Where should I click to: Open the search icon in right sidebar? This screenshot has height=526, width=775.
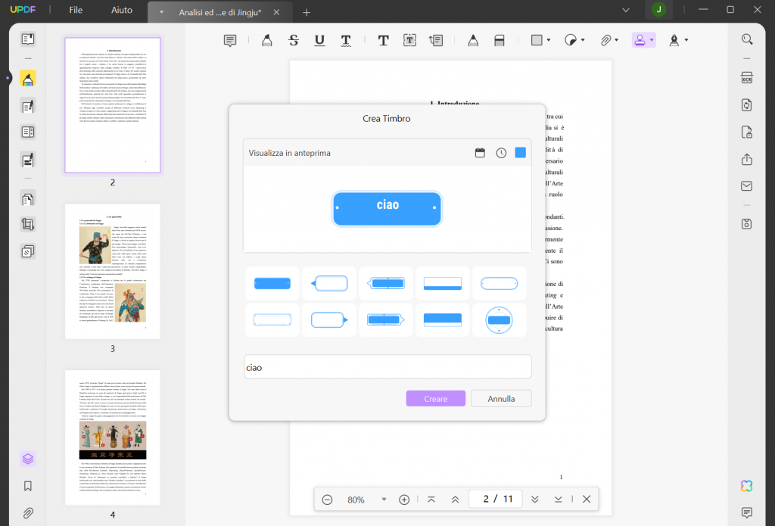[x=747, y=39]
